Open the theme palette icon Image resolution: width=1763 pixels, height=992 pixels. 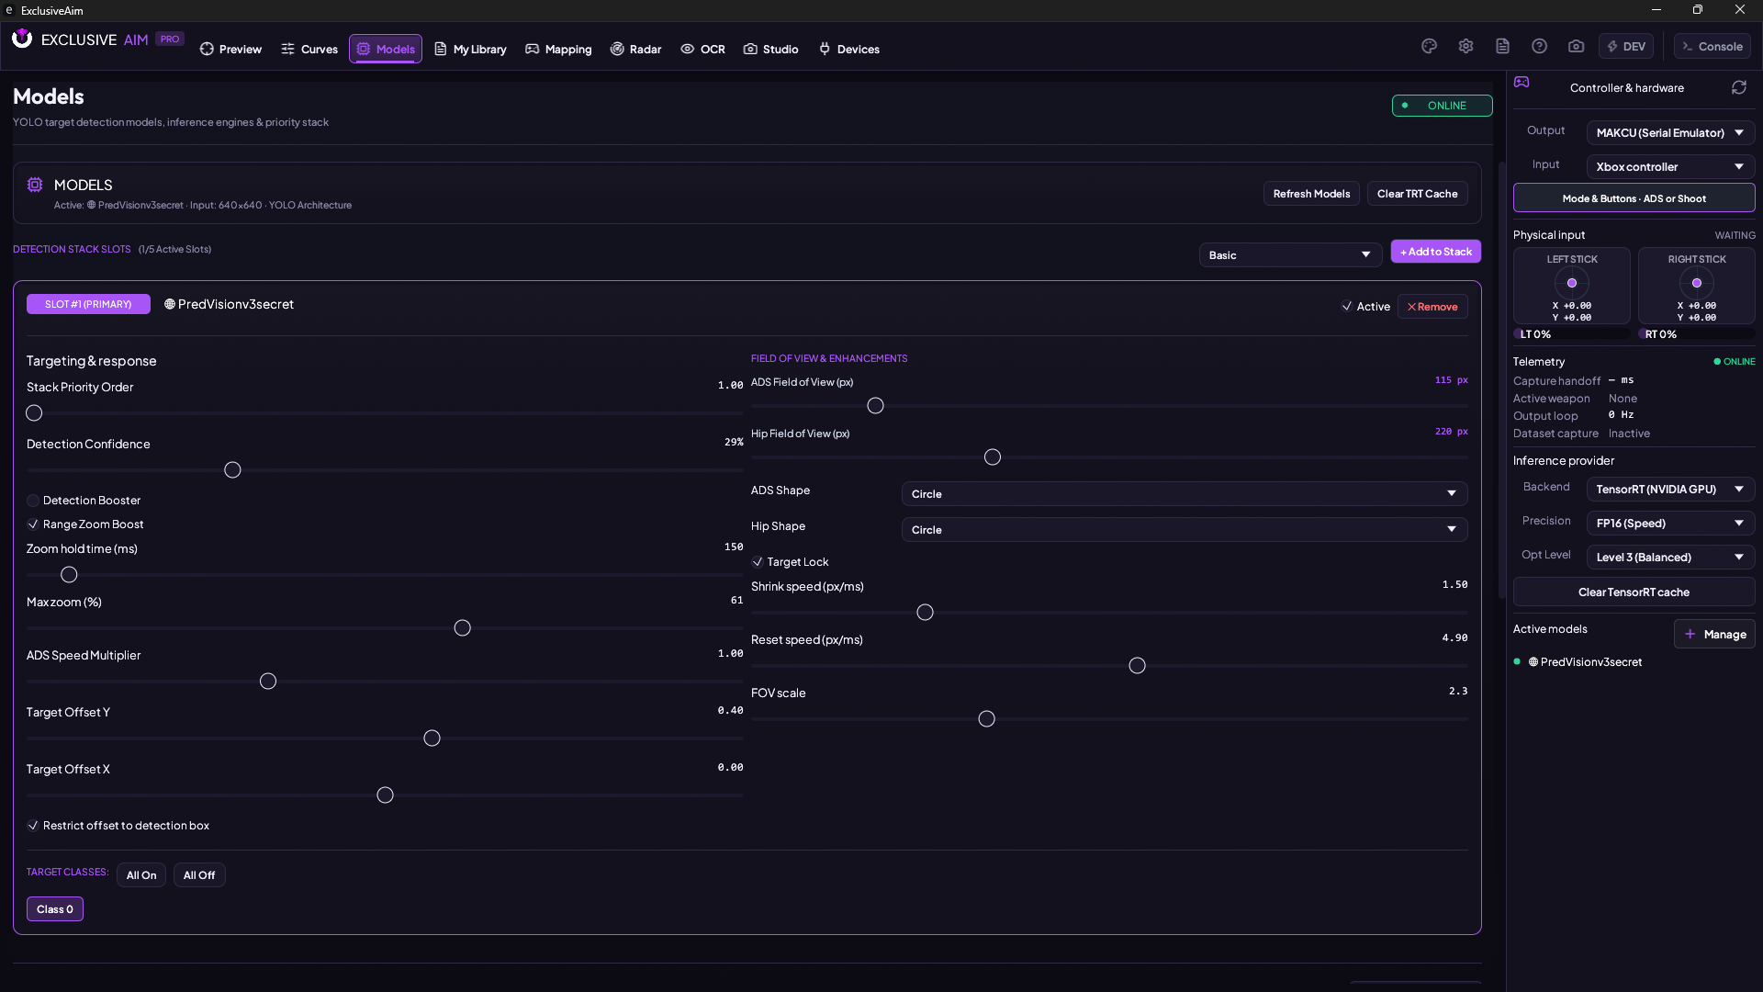pos(1429,46)
